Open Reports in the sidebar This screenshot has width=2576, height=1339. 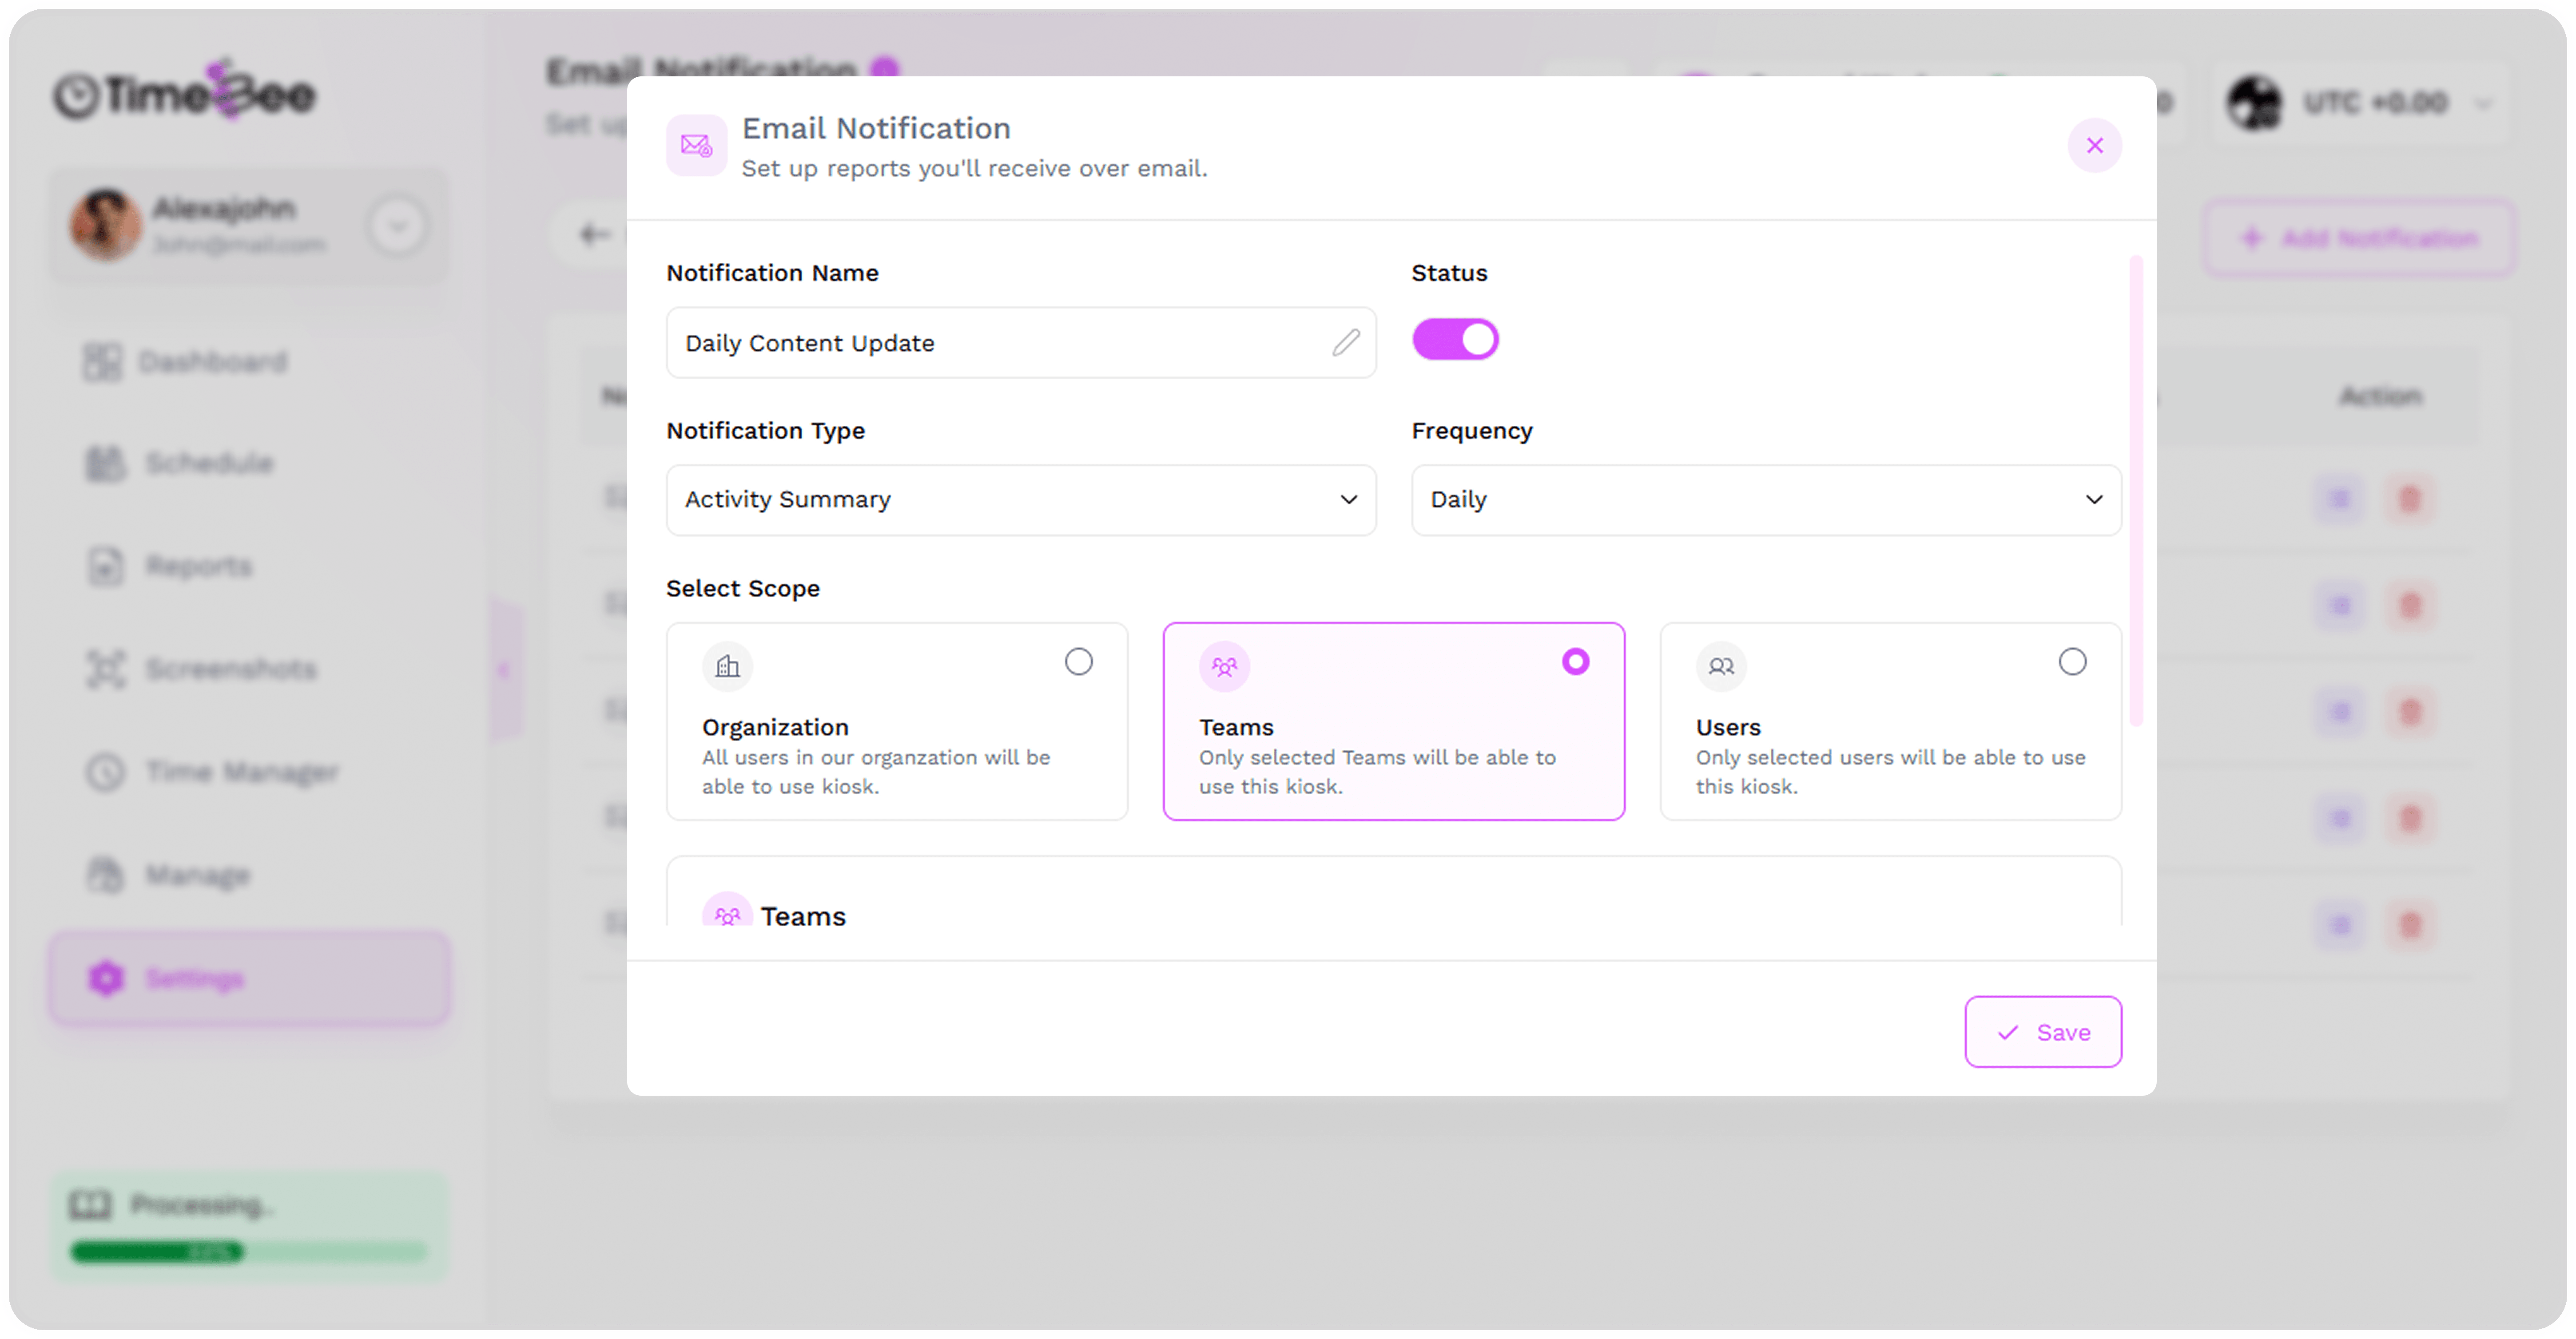tap(250, 566)
